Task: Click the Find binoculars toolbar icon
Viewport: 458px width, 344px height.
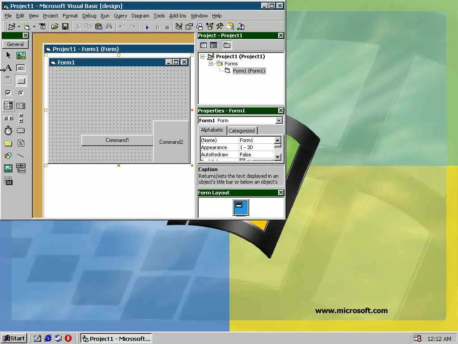Action: point(109,26)
